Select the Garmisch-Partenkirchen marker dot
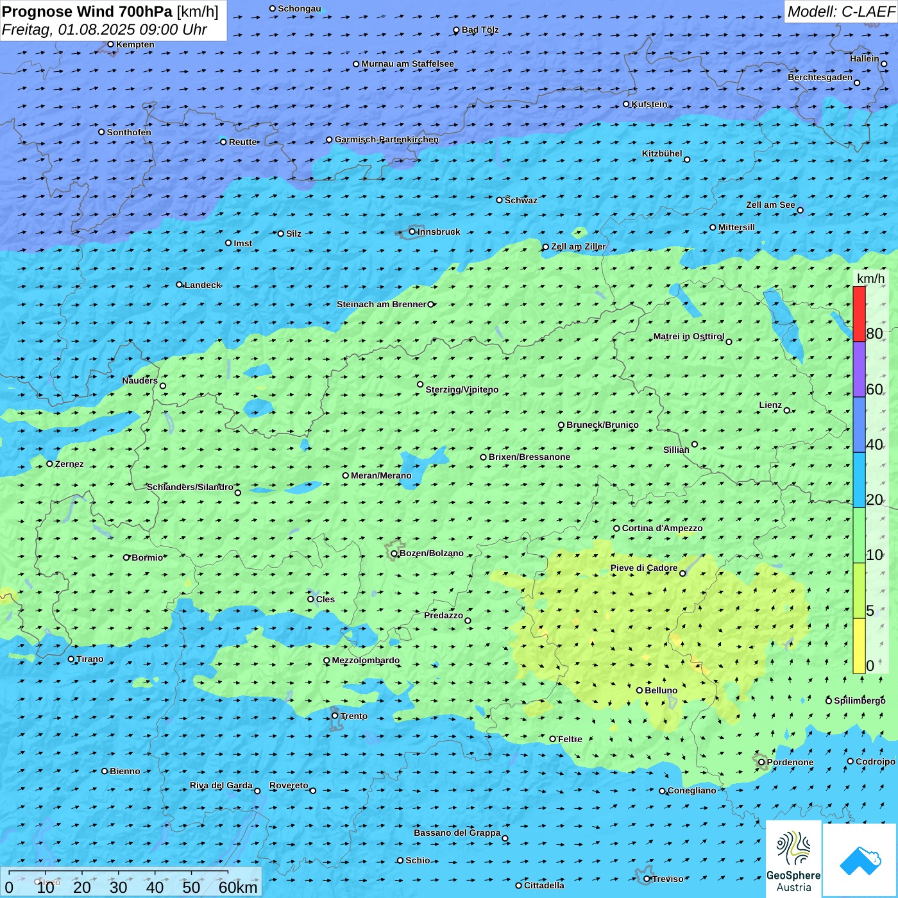 pos(329,140)
